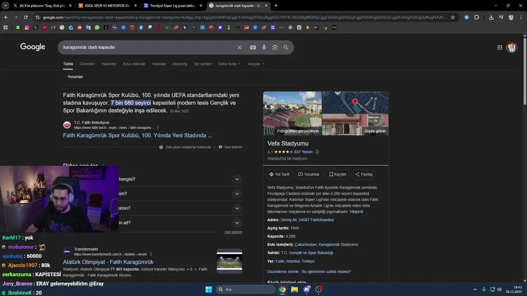The height and width of the screenshot is (296, 527).
Task: Clear the search box with X icon
Action: tap(240, 47)
